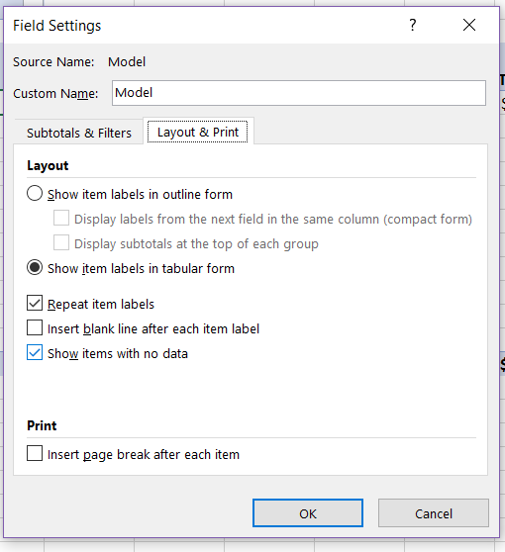Viewport: 505px width, 552px height.
Task: Check Display subtotals at top of each group
Action: pyautogui.click(x=61, y=243)
